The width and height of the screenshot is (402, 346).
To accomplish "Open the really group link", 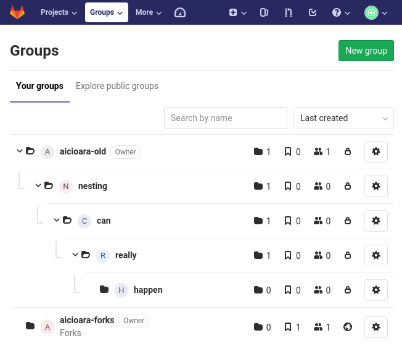I will pos(126,255).
